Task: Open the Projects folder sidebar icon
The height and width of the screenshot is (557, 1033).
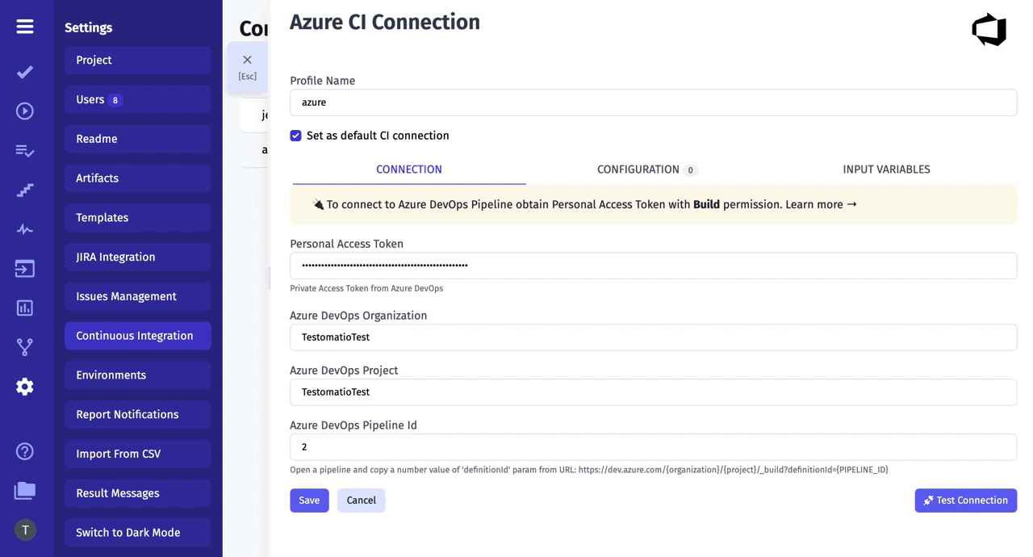Action: pyautogui.click(x=25, y=490)
